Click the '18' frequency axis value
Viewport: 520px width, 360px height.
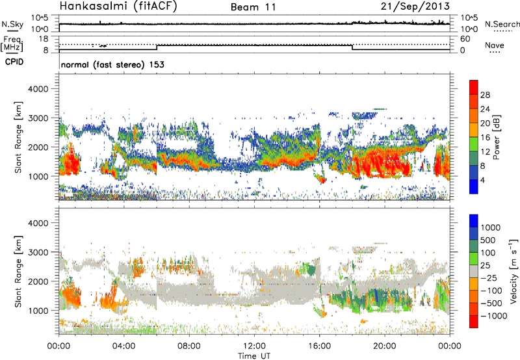click(44, 39)
